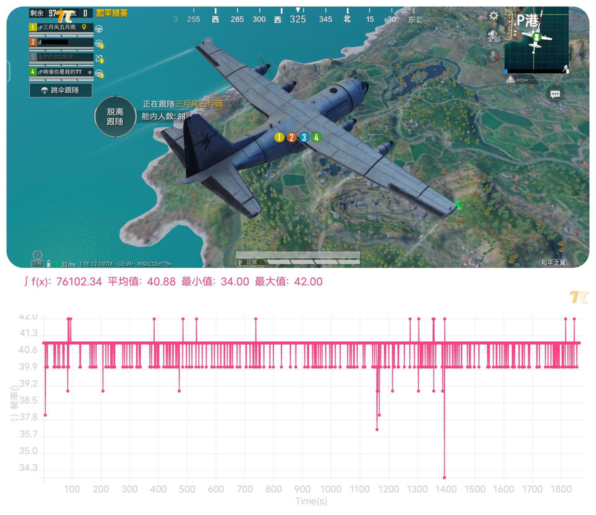This screenshot has width=596, height=515.
Task: Click the 最小值: 34.00 statistic
Action: pos(215,282)
